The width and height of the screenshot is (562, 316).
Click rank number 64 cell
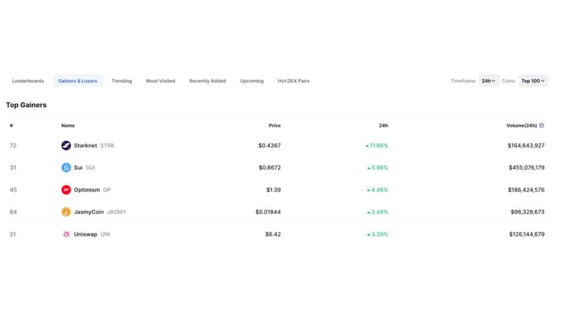(13, 212)
